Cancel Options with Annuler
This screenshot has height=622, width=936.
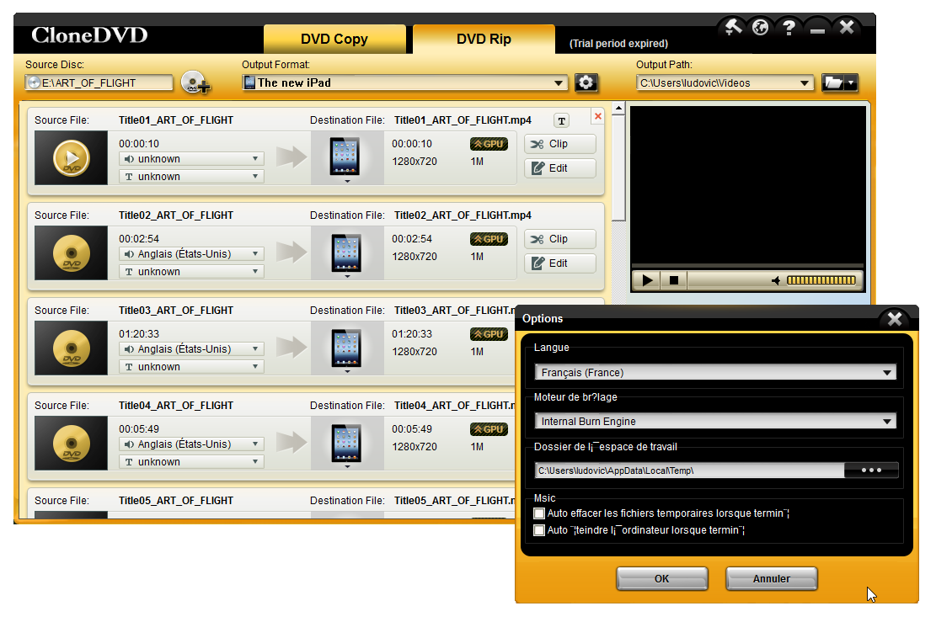click(x=771, y=578)
